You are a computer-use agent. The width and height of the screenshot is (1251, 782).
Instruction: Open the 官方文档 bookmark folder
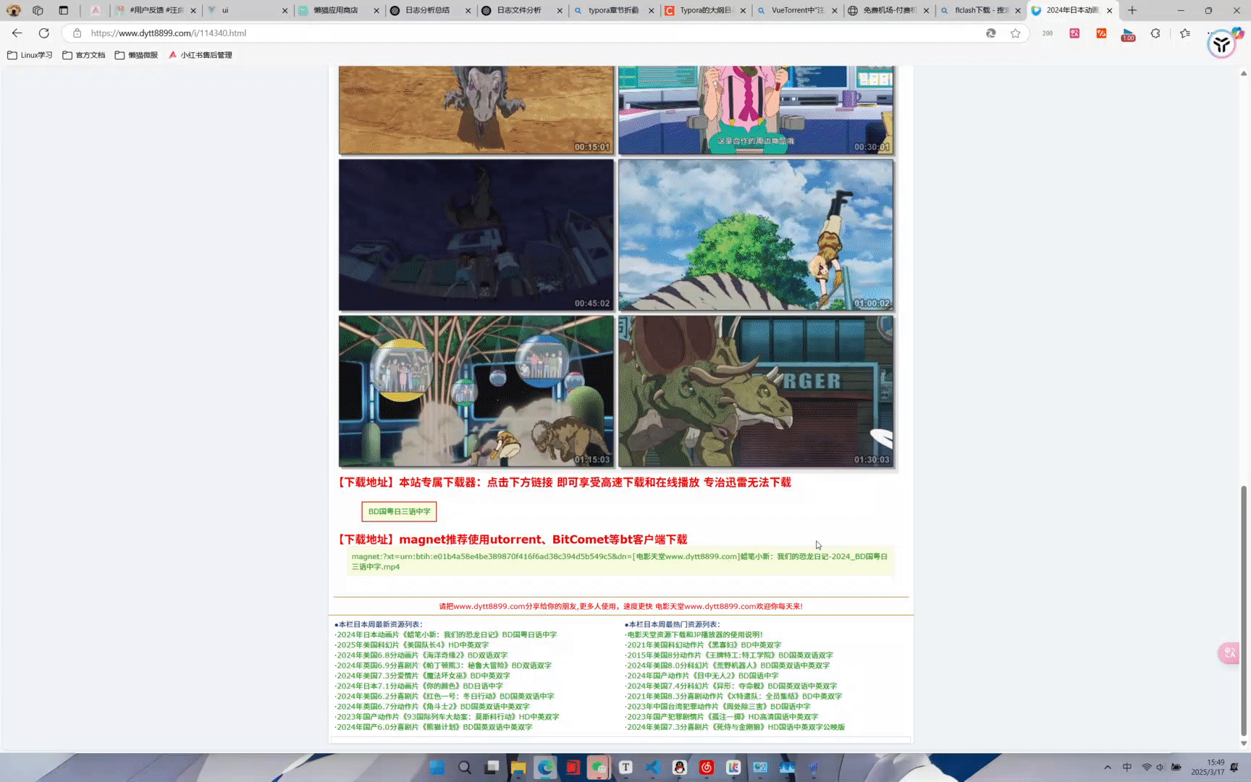coord(84,55)
